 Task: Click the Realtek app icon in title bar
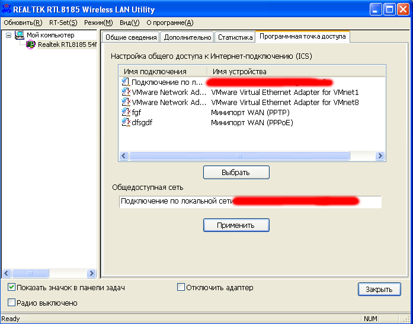(7, 9)
